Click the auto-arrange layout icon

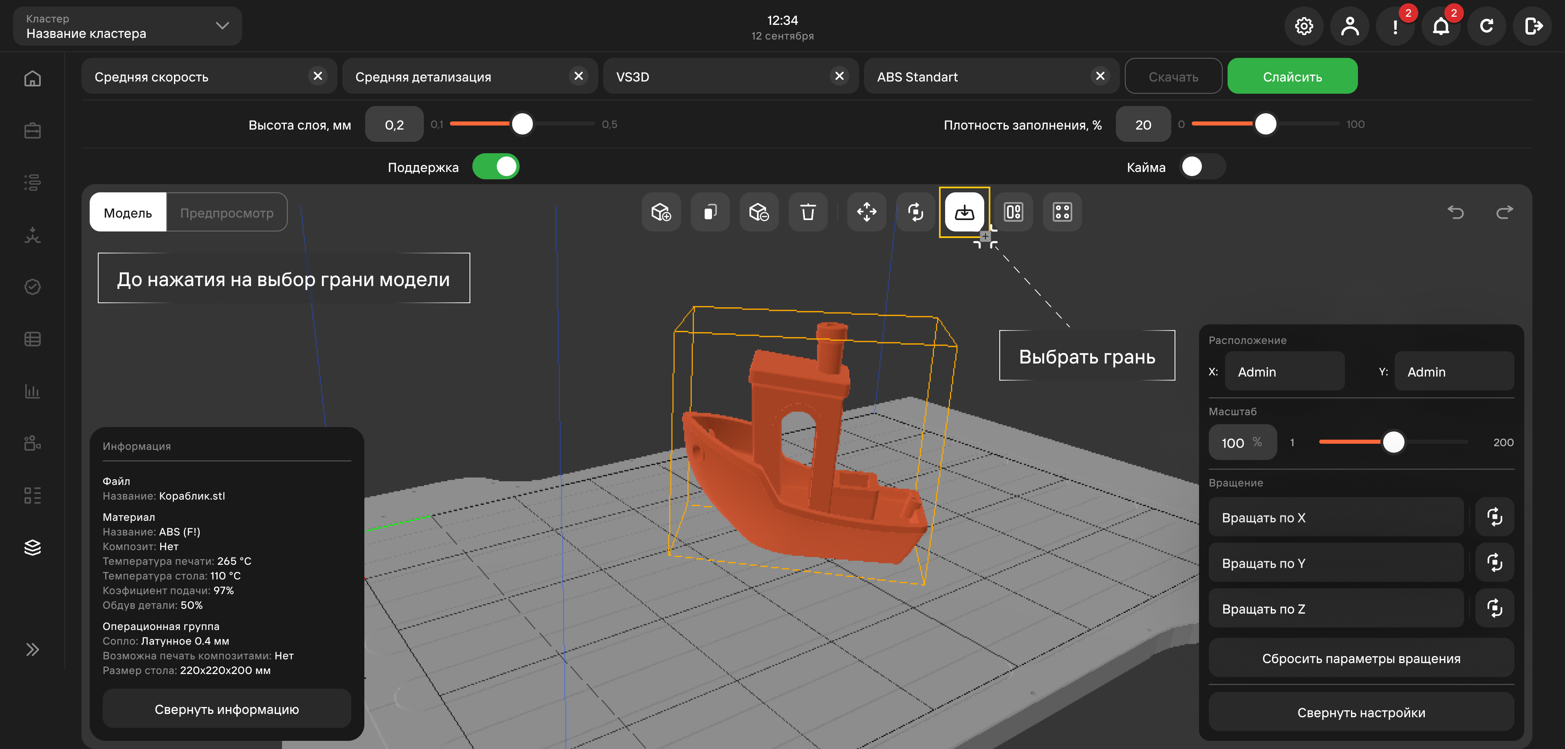pyautogui.click(x=1013, y=212)
